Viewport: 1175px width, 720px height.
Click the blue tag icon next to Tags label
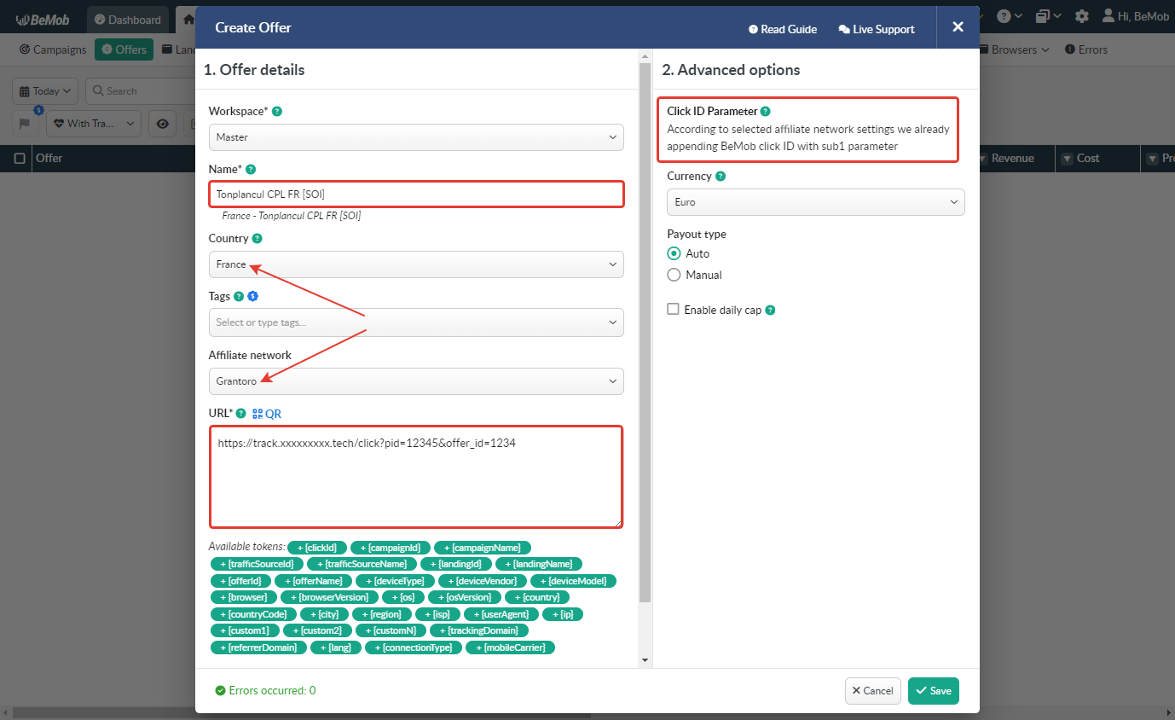coord(252,296)
